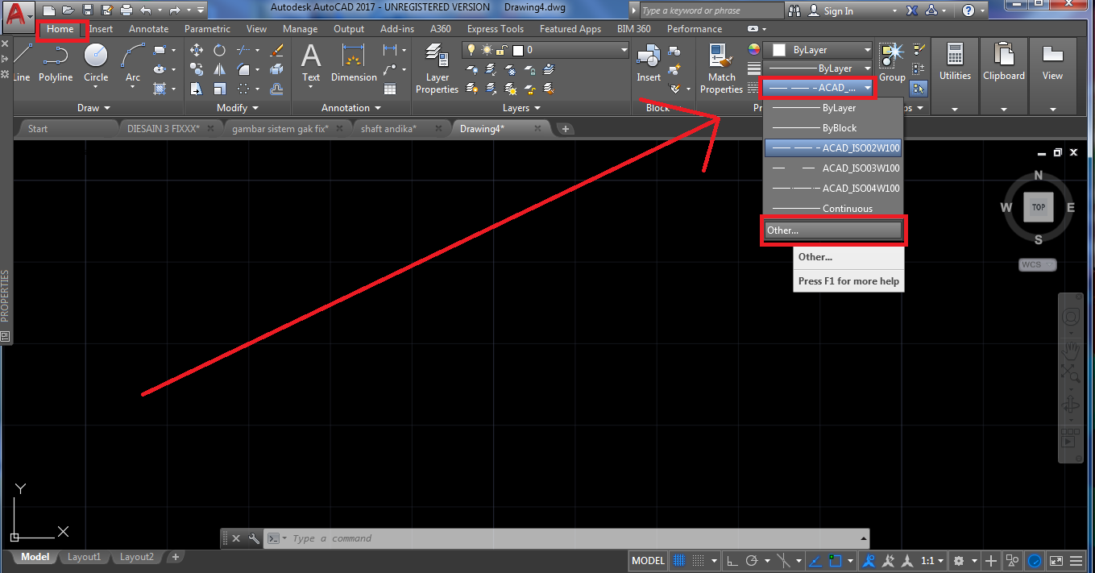This screenshot has height=573, width=1095.
Task: Open the ByLayer color dropdown
Action: (x=818, y=50)
